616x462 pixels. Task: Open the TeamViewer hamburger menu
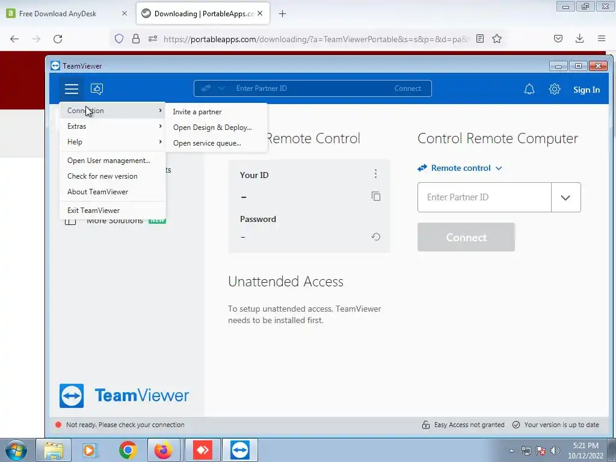[72, 89]
